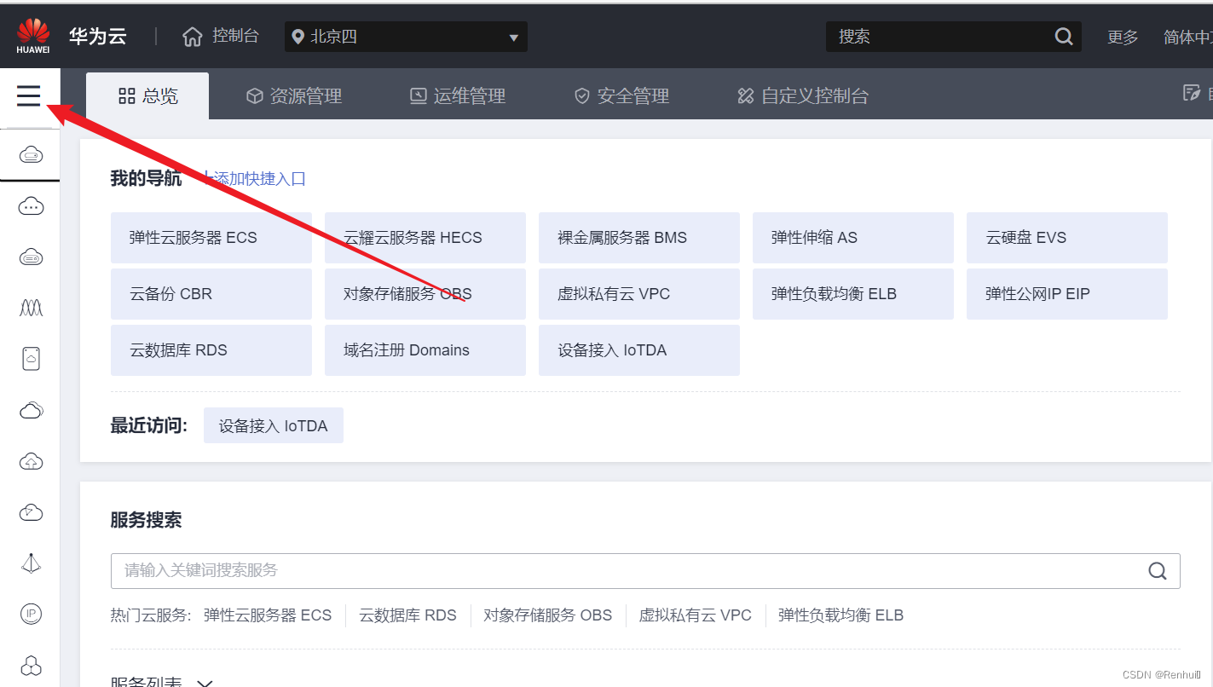This screenshot has height=687, width=1213.
Task: Open 弹性伸缩 AS shortcut tile
Action: 853,238
